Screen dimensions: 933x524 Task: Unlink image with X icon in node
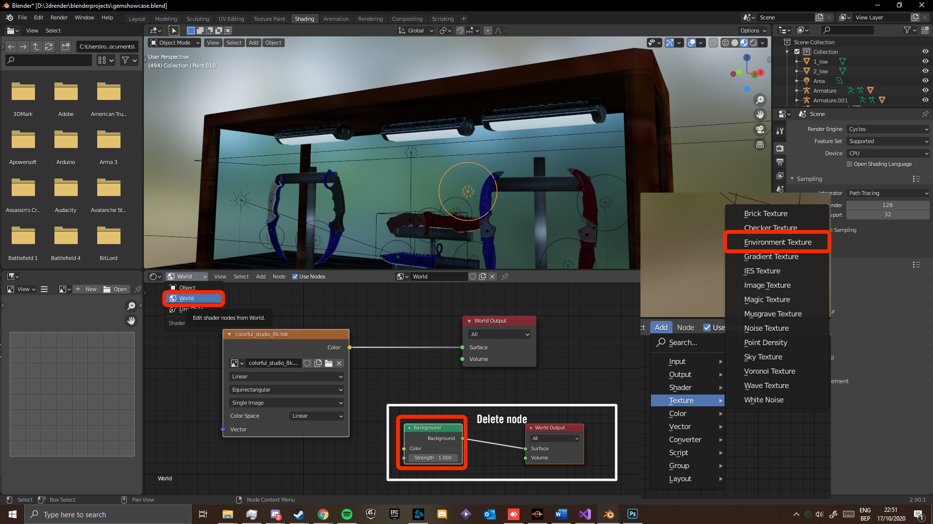pos(339,363)
